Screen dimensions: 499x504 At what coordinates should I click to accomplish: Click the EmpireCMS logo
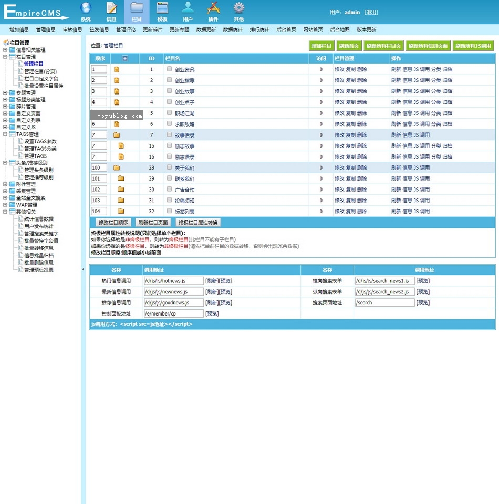click(x=36, y=12)
